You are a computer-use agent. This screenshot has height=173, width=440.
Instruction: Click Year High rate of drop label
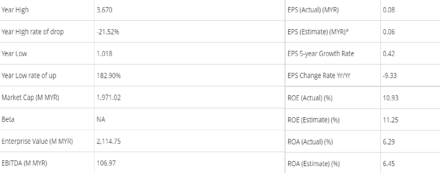(34, 33)
